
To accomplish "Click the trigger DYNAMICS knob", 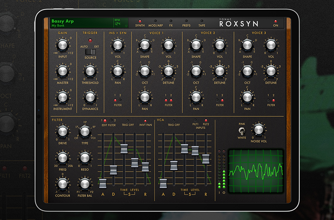I will tap(90, 97).
